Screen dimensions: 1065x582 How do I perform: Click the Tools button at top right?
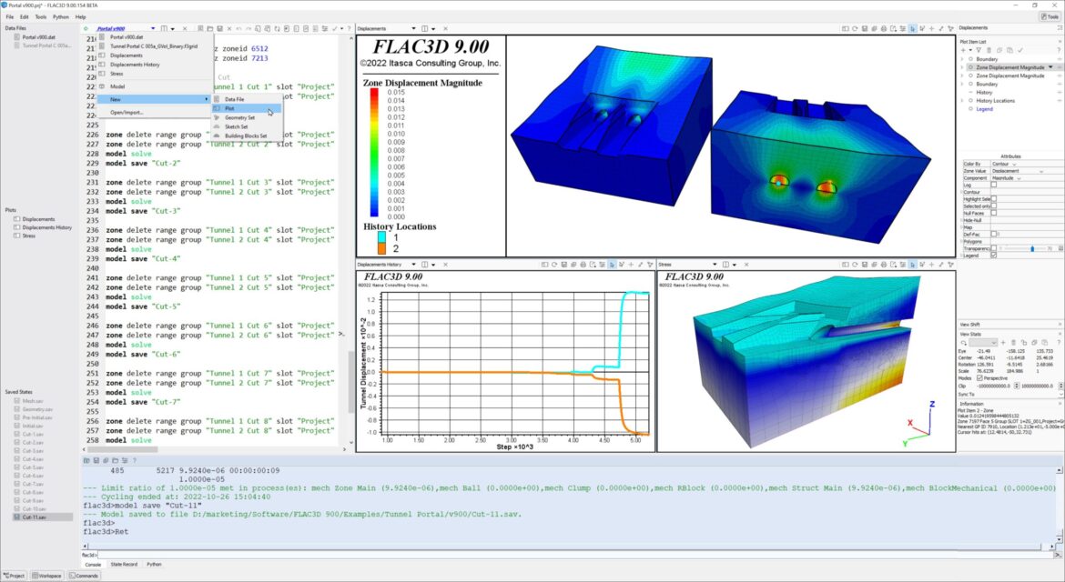click(1049, 16)
